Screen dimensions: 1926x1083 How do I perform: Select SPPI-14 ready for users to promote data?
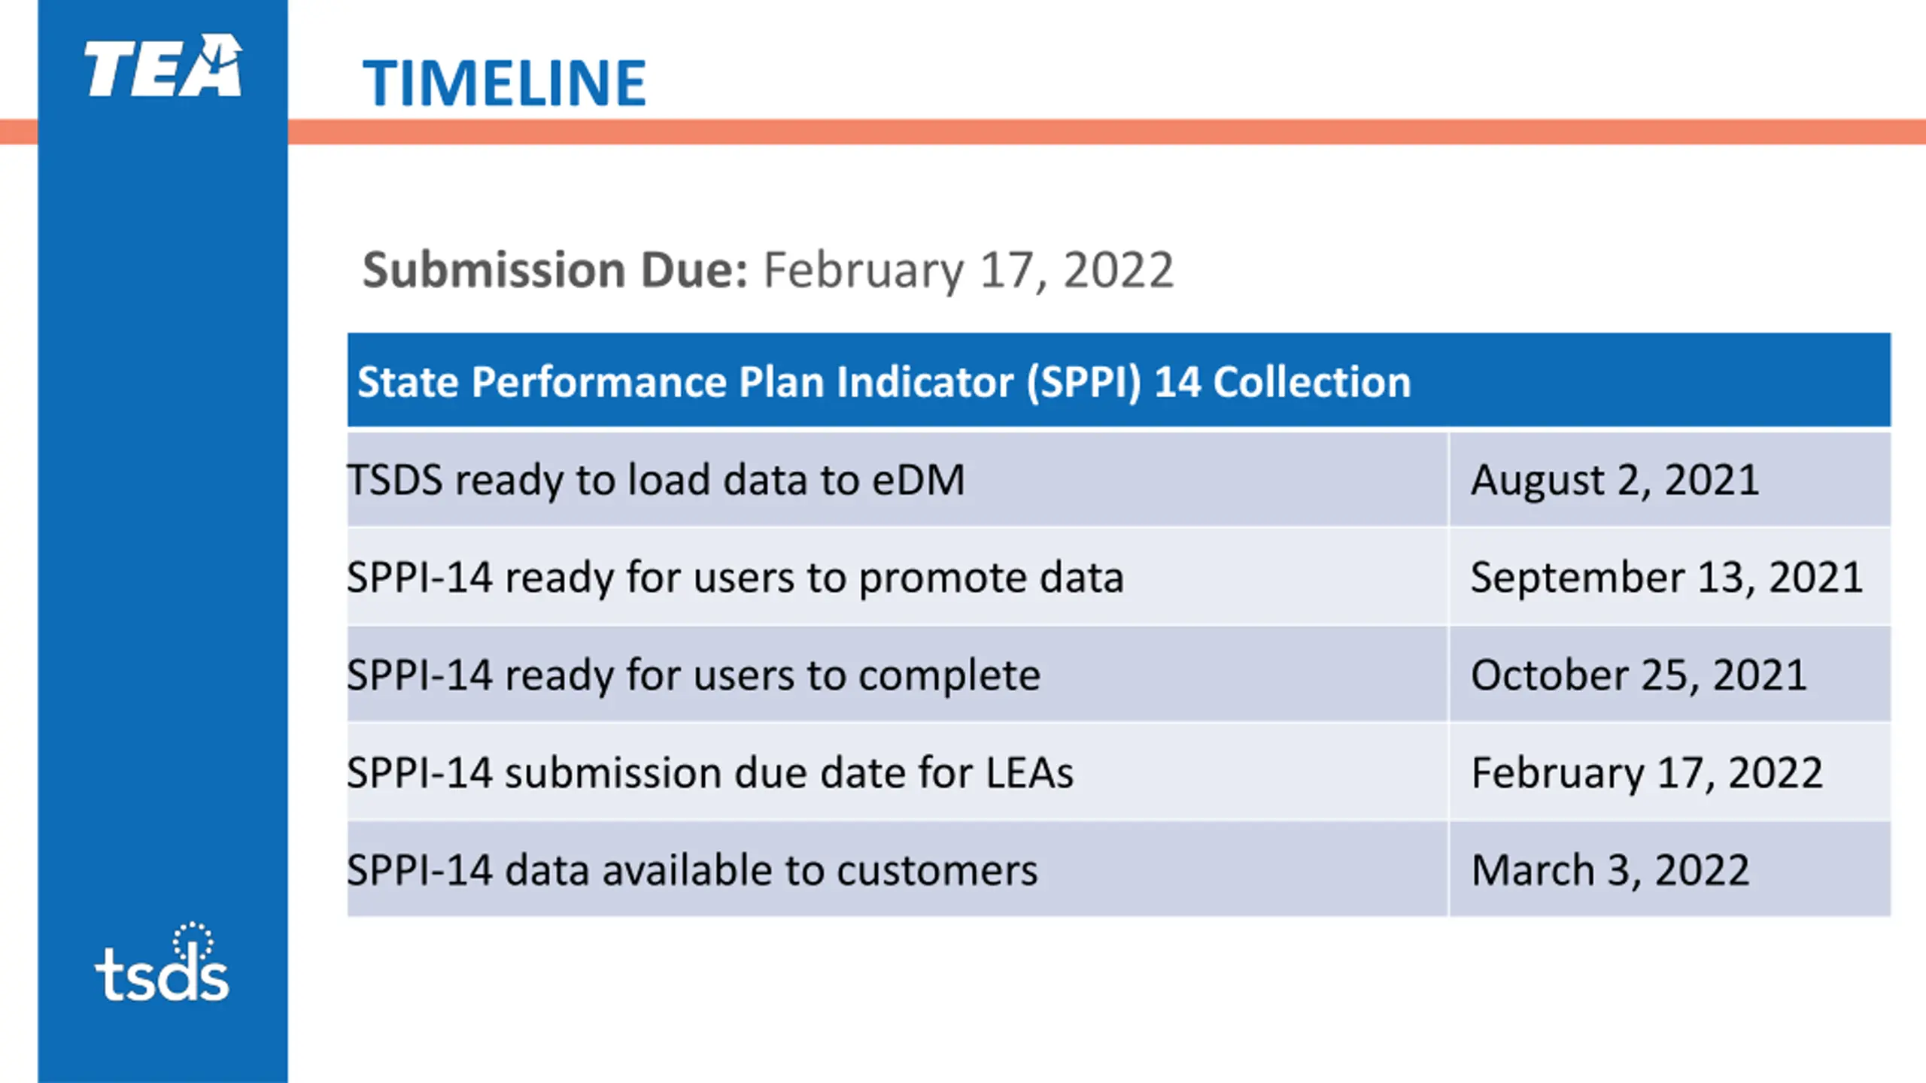click(x=735, y=577)
